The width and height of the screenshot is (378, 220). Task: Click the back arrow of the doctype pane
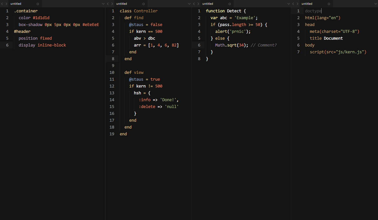293,4
